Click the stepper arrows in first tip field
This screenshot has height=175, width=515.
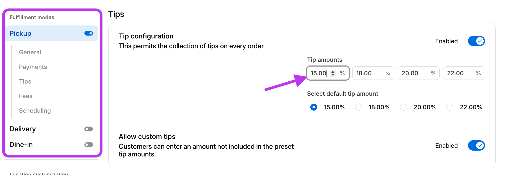(333, 73)
